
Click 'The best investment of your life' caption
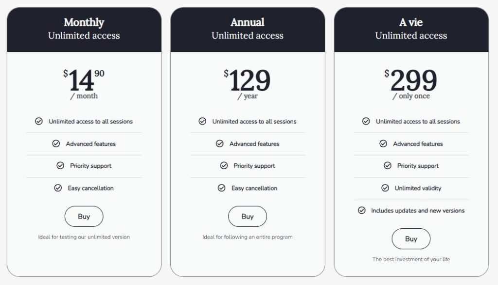(411, 259)
